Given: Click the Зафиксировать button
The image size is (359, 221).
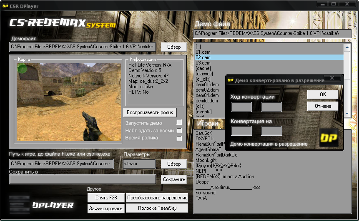Looking at the screenshot, I should 106,209.
